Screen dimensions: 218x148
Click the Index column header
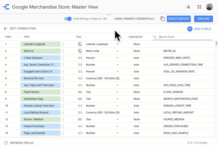(8, 37)
